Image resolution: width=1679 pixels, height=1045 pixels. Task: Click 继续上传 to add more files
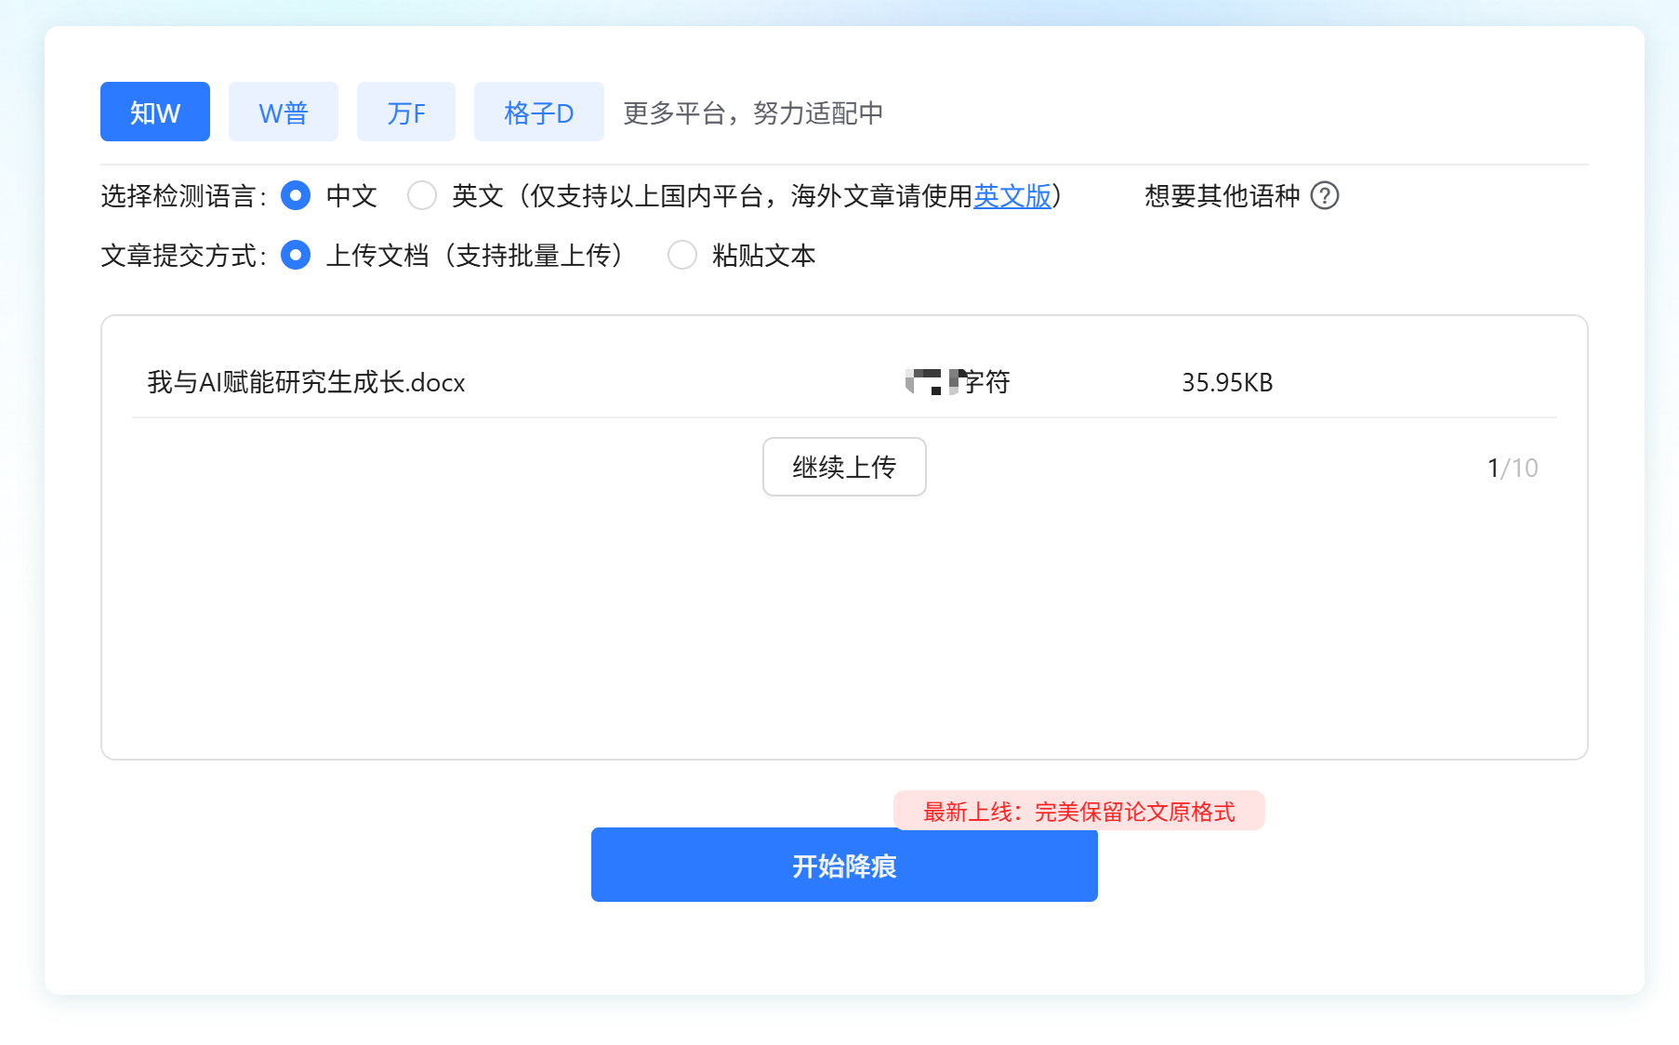(844, 467)
